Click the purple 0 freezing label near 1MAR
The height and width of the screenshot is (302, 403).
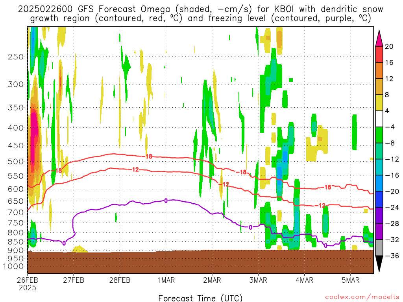tap(166, 201)
